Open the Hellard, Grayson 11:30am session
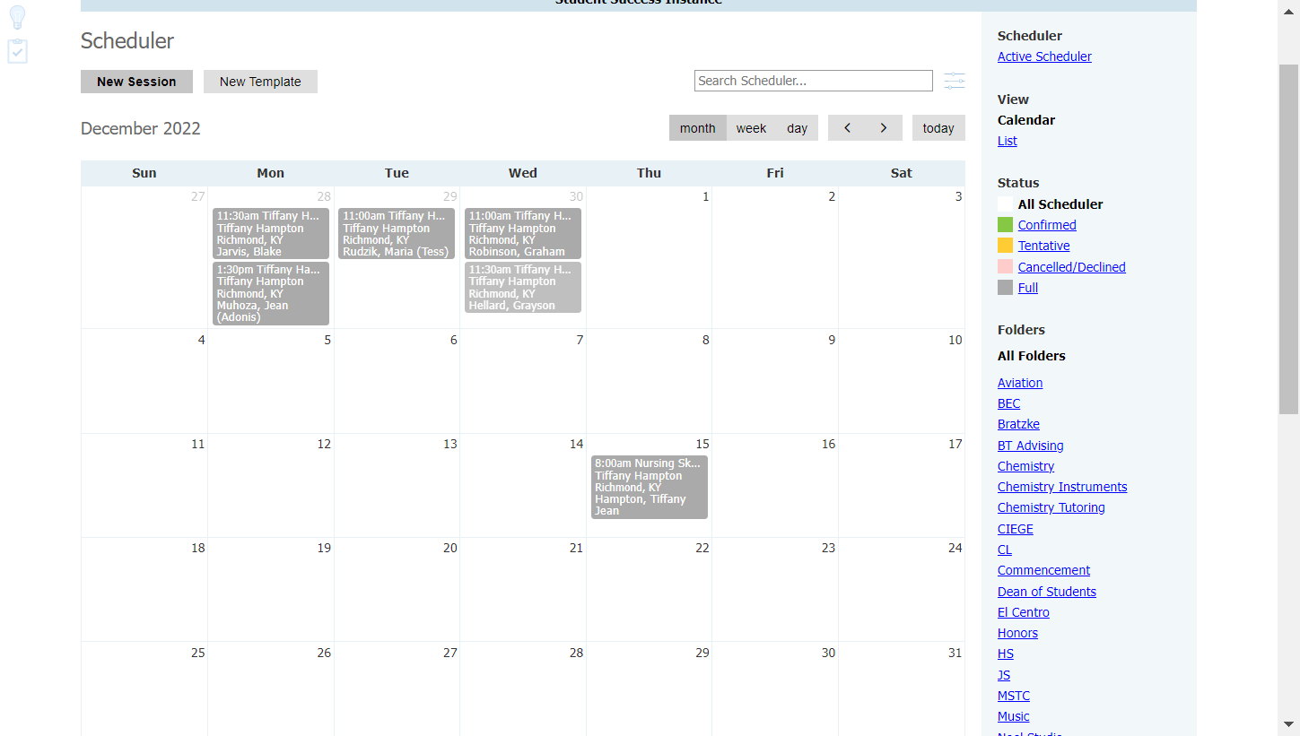The width and height of the screenshot is (1300, 736). click(x=523, y=287)
